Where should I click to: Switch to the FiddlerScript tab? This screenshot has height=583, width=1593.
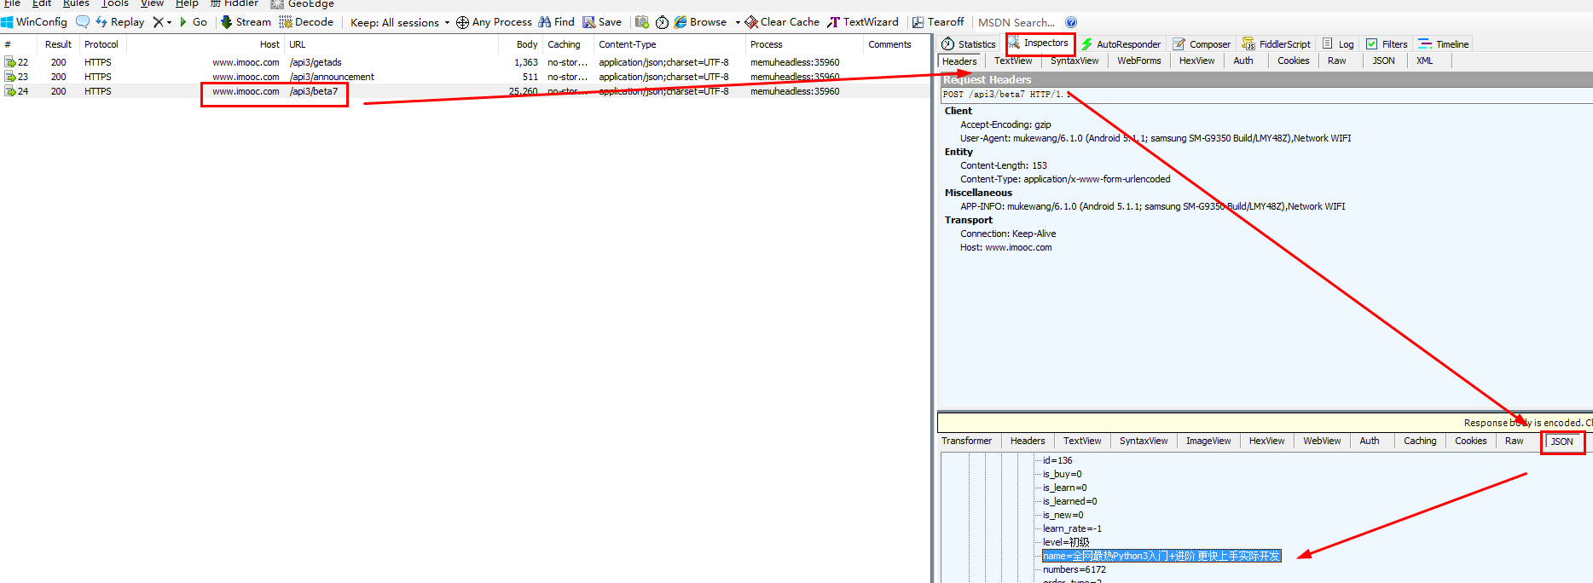point(1277,44)
